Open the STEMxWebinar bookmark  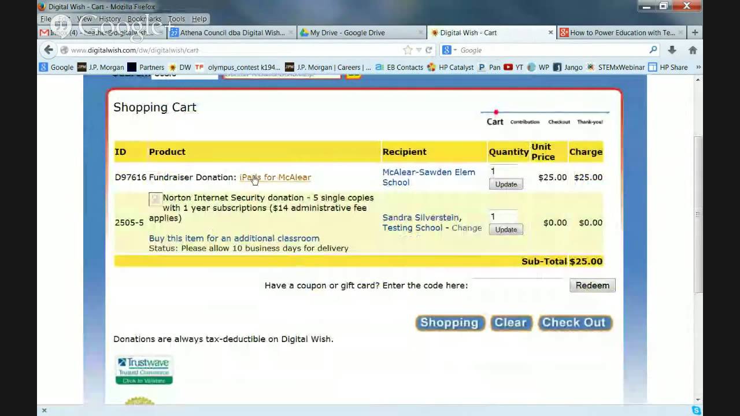[616, 67]
